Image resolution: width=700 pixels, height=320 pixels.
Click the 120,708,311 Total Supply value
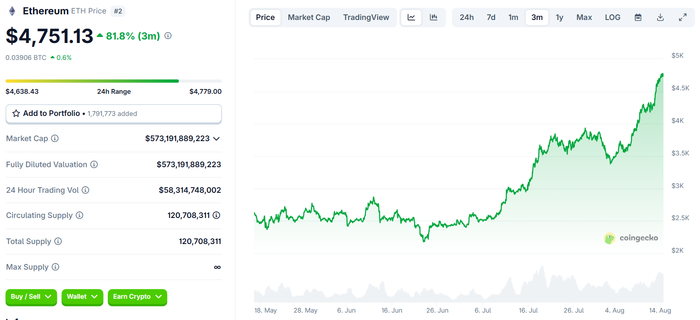click(200, 241)
